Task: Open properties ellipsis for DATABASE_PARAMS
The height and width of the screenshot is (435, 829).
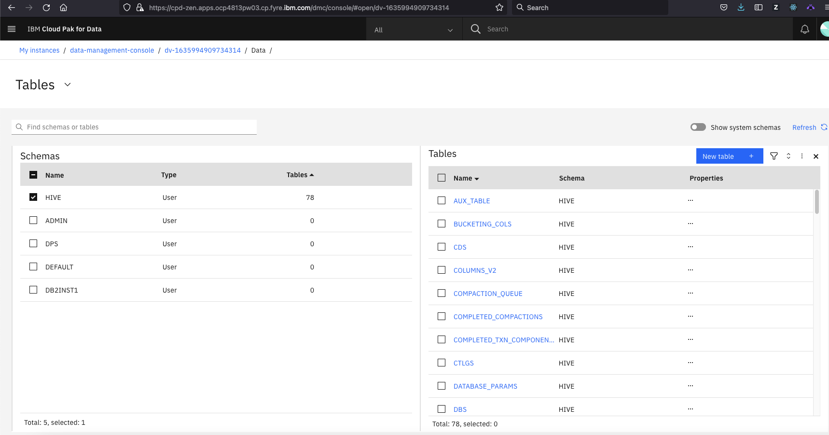Action: coord(691,386)
